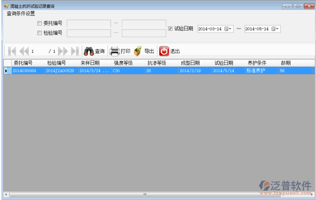Sort by 强度等级 column header
This screenshot has width=316, height=200.
click(123, 63)
